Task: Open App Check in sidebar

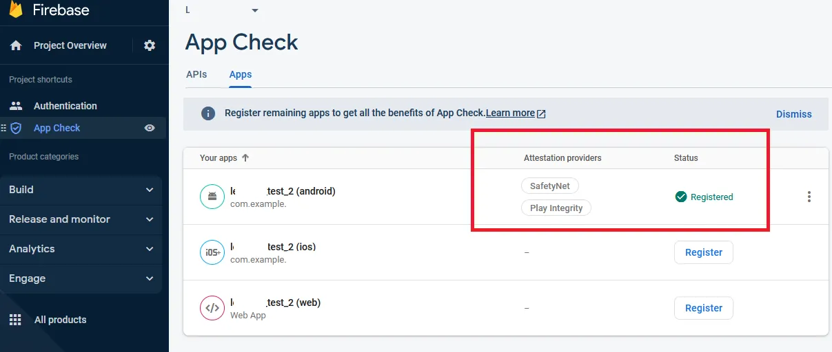Action: [x=57, y=128]
